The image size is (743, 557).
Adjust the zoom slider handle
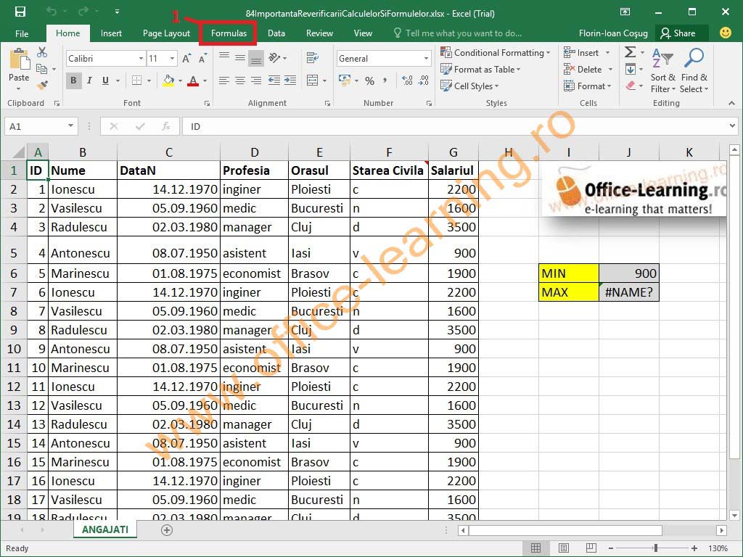point(656,548)
